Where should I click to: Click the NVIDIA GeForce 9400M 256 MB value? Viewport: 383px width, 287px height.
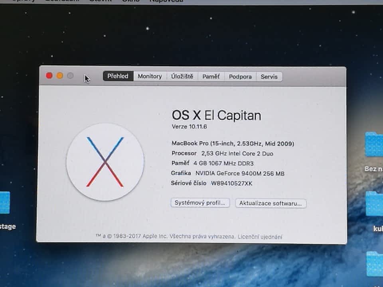pos(240,173)
